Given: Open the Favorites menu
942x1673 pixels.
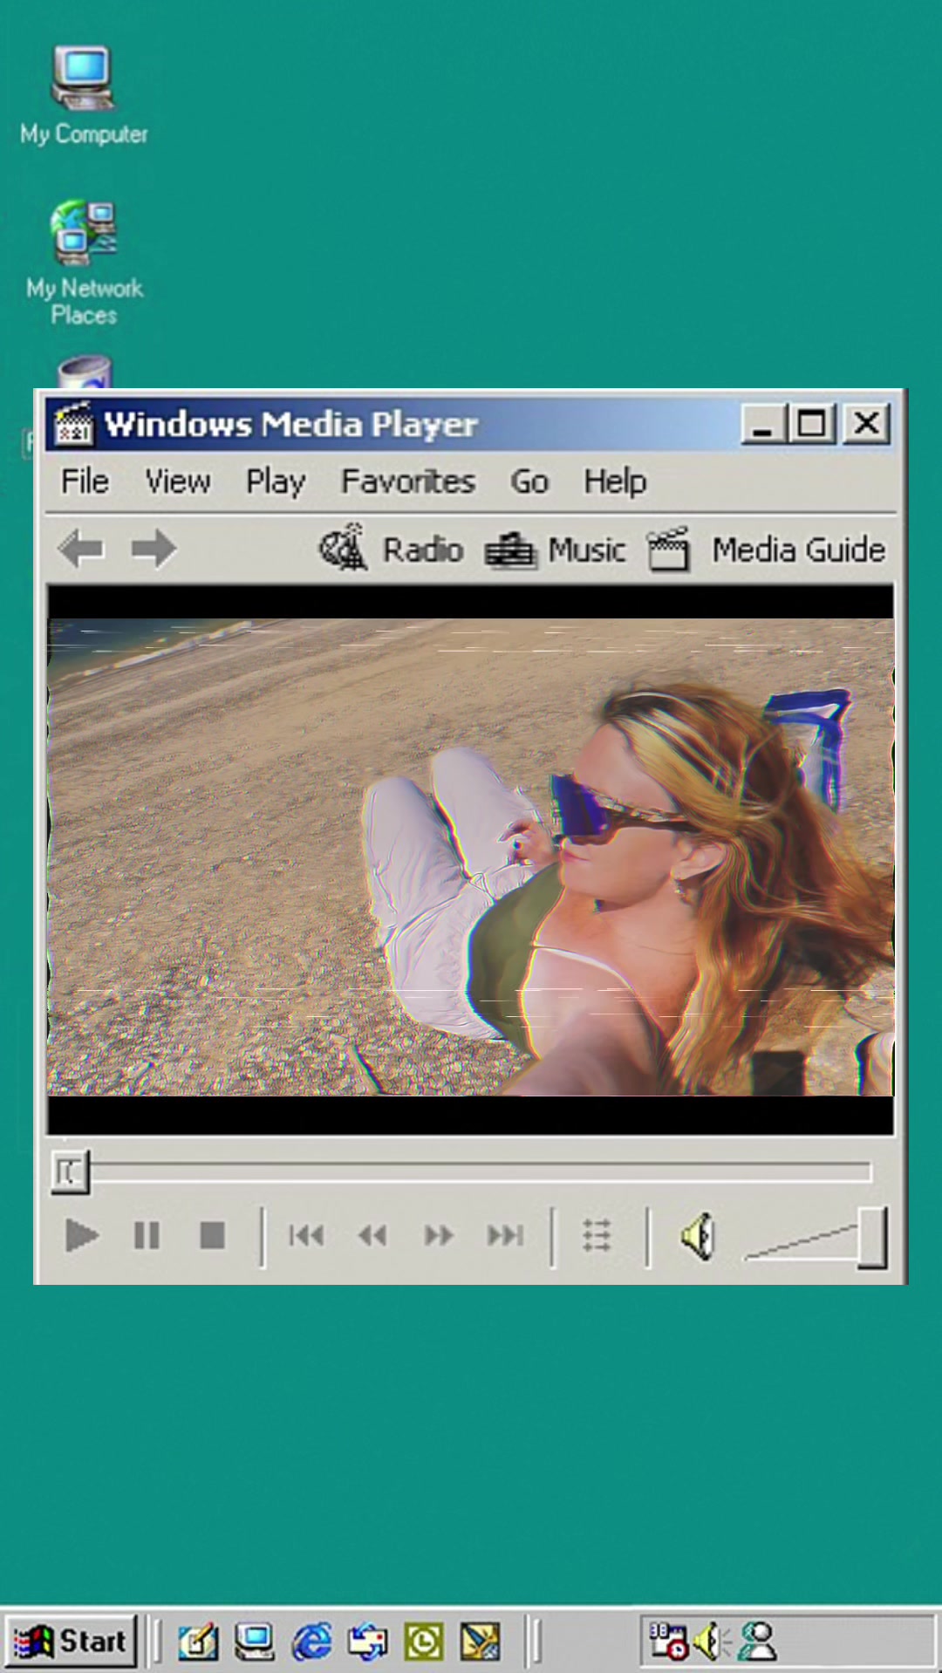Looking at the screenshot, I should [407, 481].
